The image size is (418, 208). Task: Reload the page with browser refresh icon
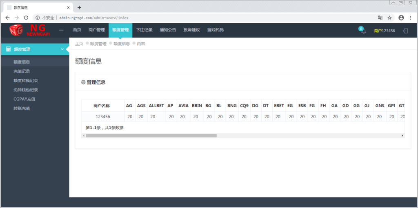(x=26, y=18)
